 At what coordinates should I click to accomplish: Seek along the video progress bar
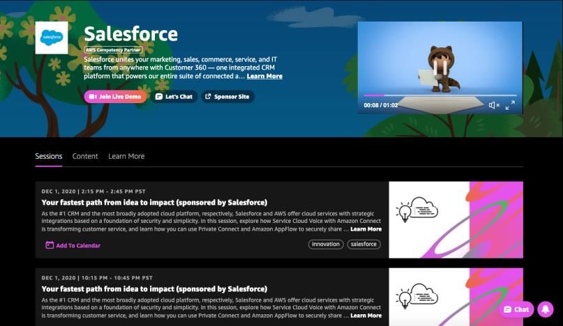coord(440,95)
